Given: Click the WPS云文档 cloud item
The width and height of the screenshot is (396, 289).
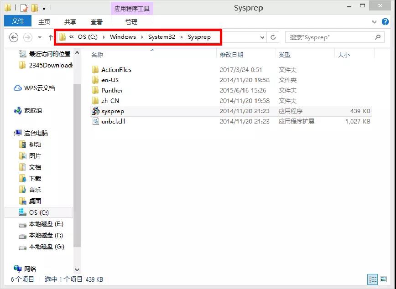Looking at the screenshot, I should (39, 88).
